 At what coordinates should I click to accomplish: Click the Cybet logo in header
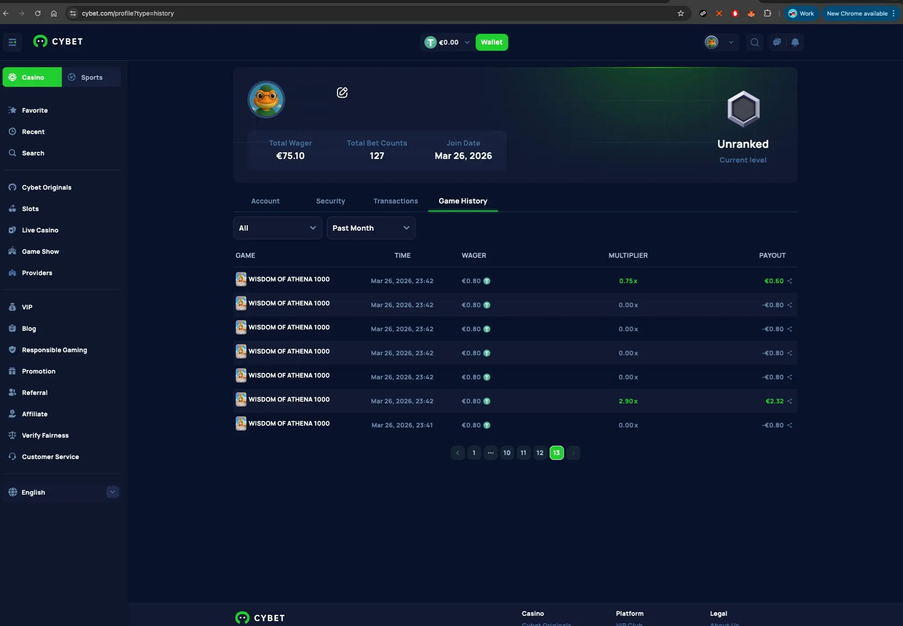(58, 41)
